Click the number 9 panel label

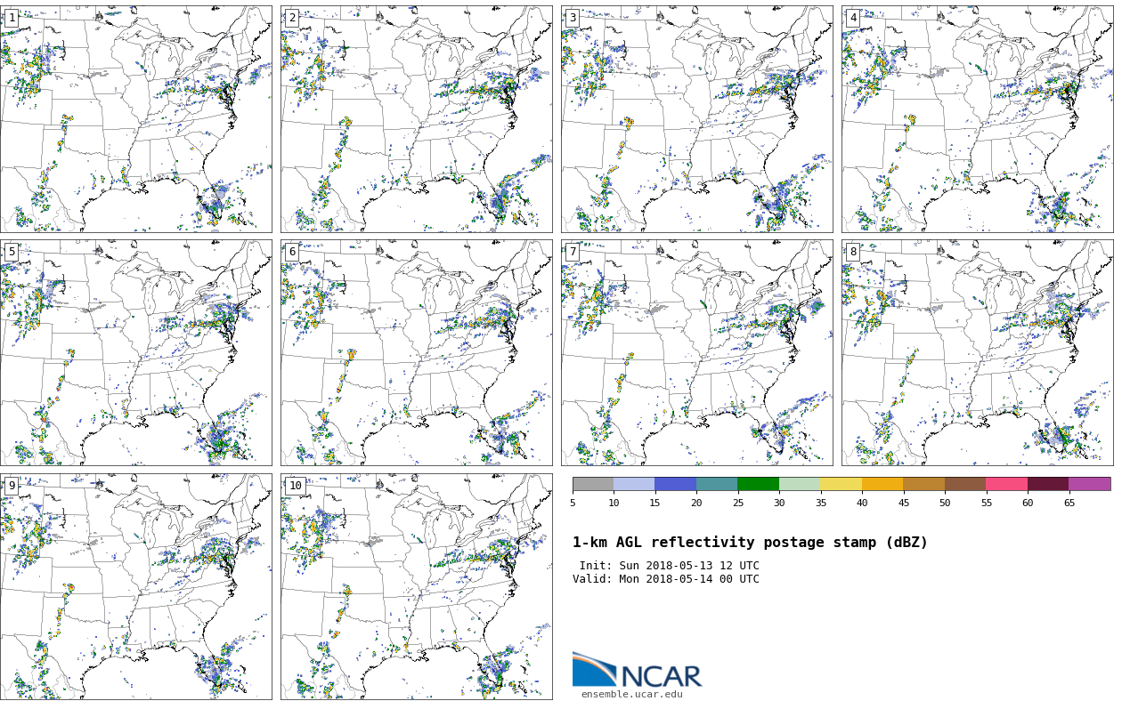click(12, 486)
